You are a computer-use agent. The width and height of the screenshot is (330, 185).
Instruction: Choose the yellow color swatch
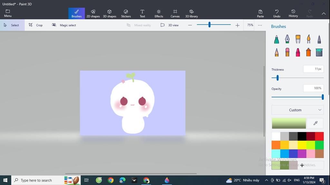click(302, 145)
